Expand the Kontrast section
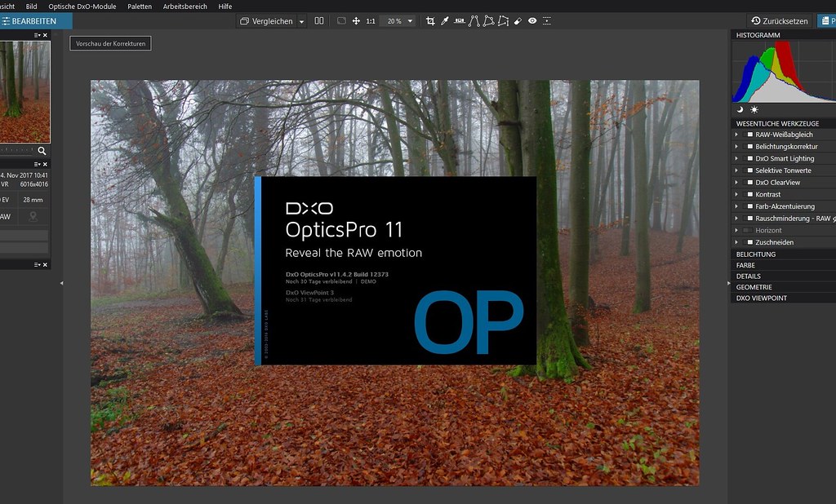 pyautogui.click(x=737, y=194)
